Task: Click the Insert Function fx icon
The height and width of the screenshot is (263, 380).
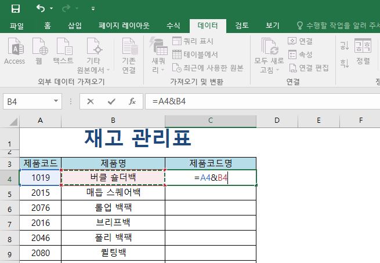Action: pyautogui.click(x=132, y=101)
